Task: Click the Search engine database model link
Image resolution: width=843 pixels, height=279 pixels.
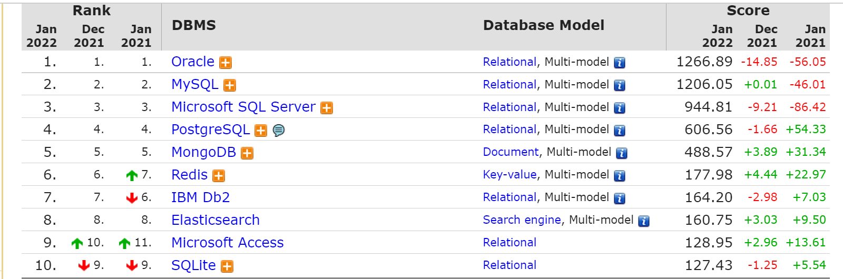Action: 522,220
